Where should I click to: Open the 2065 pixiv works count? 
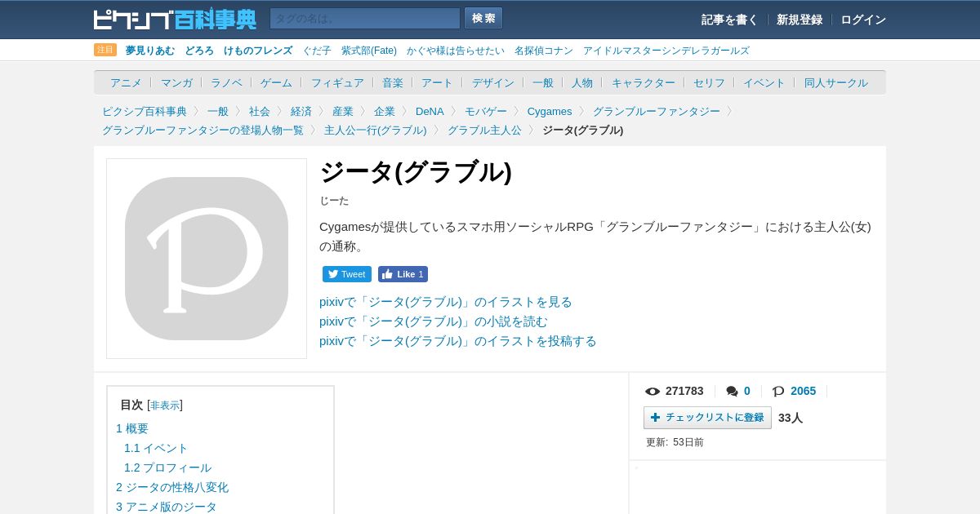click(803, 391)
